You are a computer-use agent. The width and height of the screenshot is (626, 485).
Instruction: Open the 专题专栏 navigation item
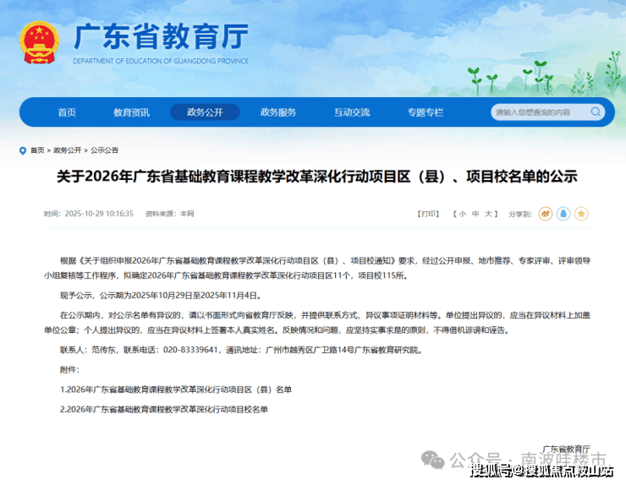click(426, 112)
